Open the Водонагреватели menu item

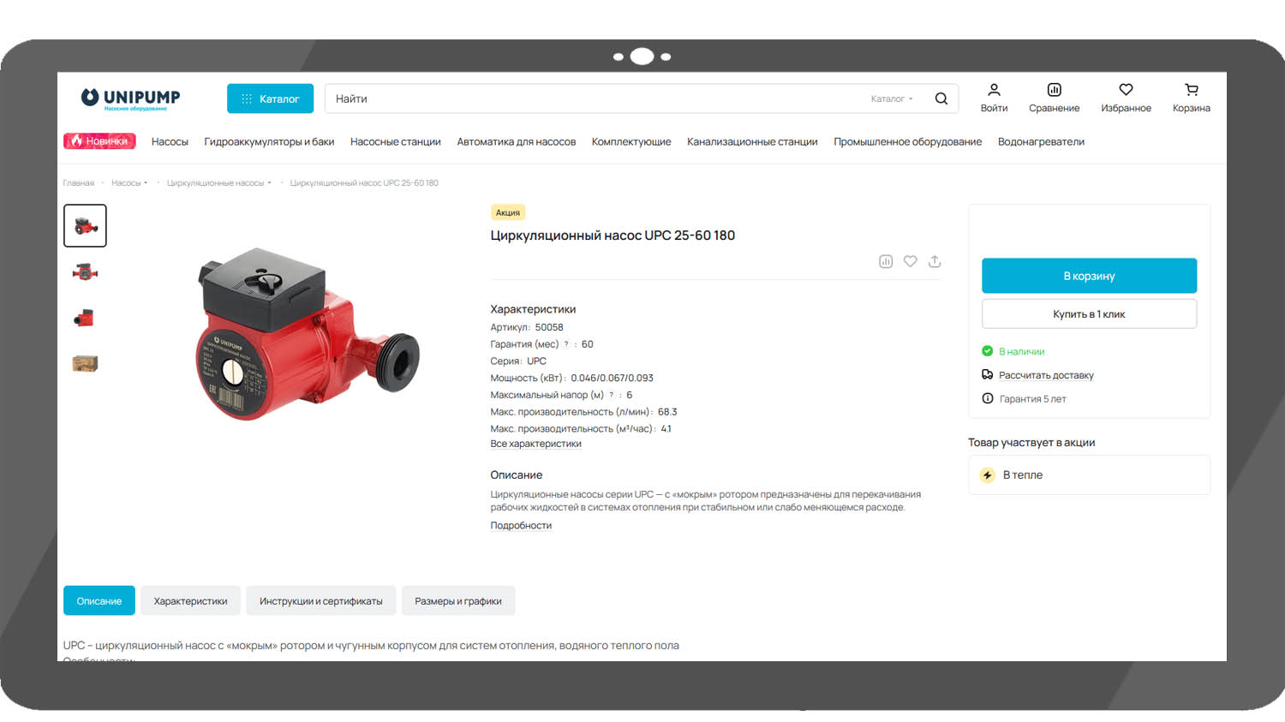pyautogui.click(x=1041, y=142)
